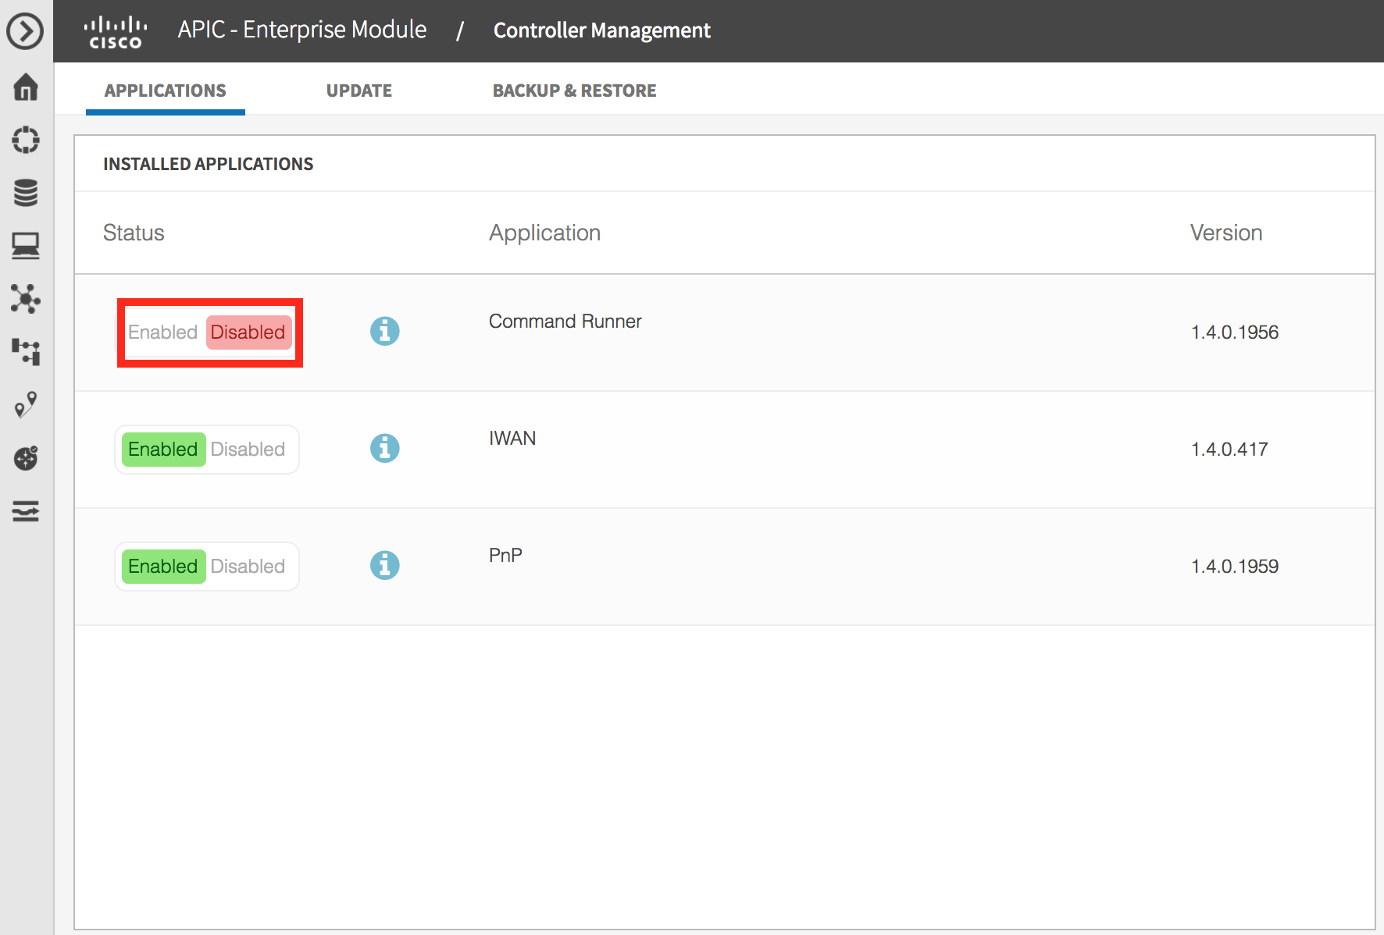The image size is (1384, 935).
Task: Click version 1.4.0.417
Action: tap(1229, 450)
